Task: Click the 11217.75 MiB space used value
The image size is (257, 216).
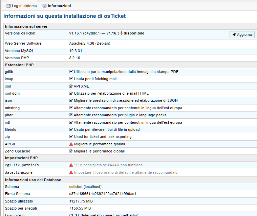Action: (81, 201)
